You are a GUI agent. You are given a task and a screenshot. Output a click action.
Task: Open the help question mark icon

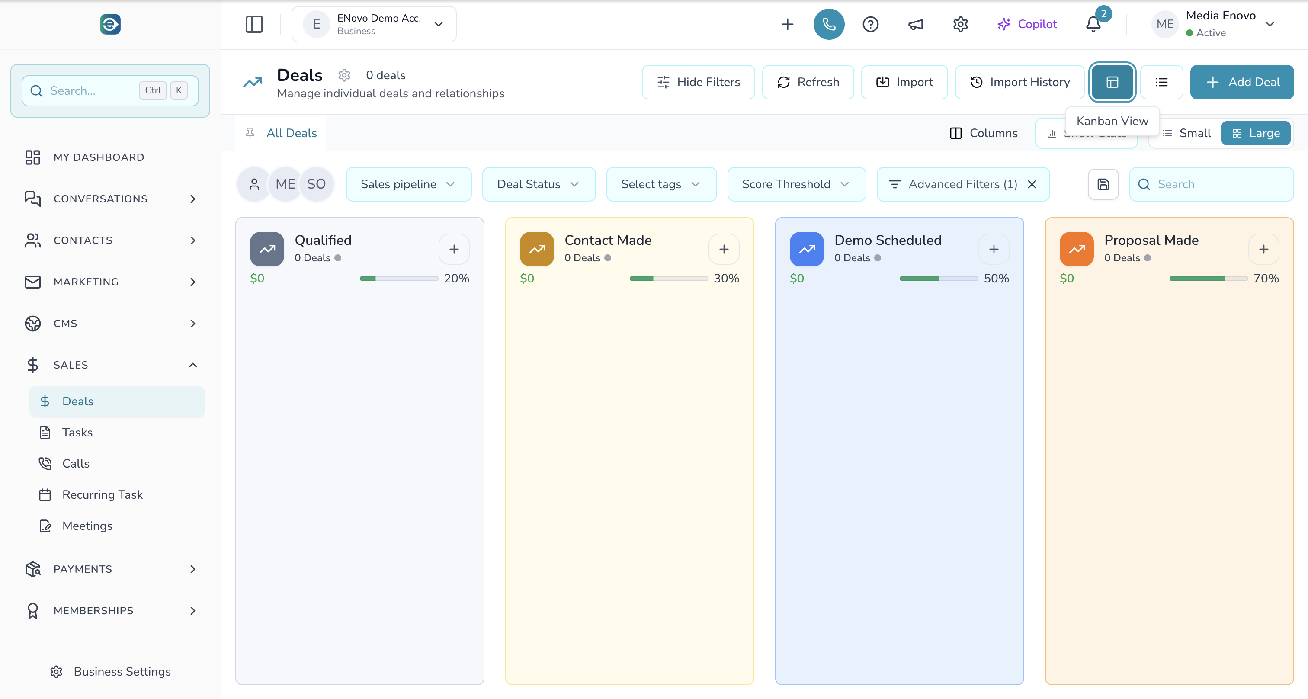point(870,24)
